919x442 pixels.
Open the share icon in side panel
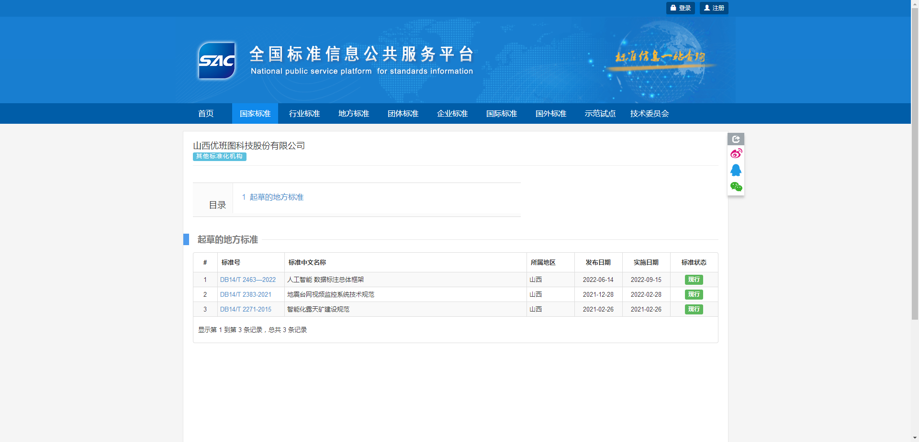(x=736, y=139)
